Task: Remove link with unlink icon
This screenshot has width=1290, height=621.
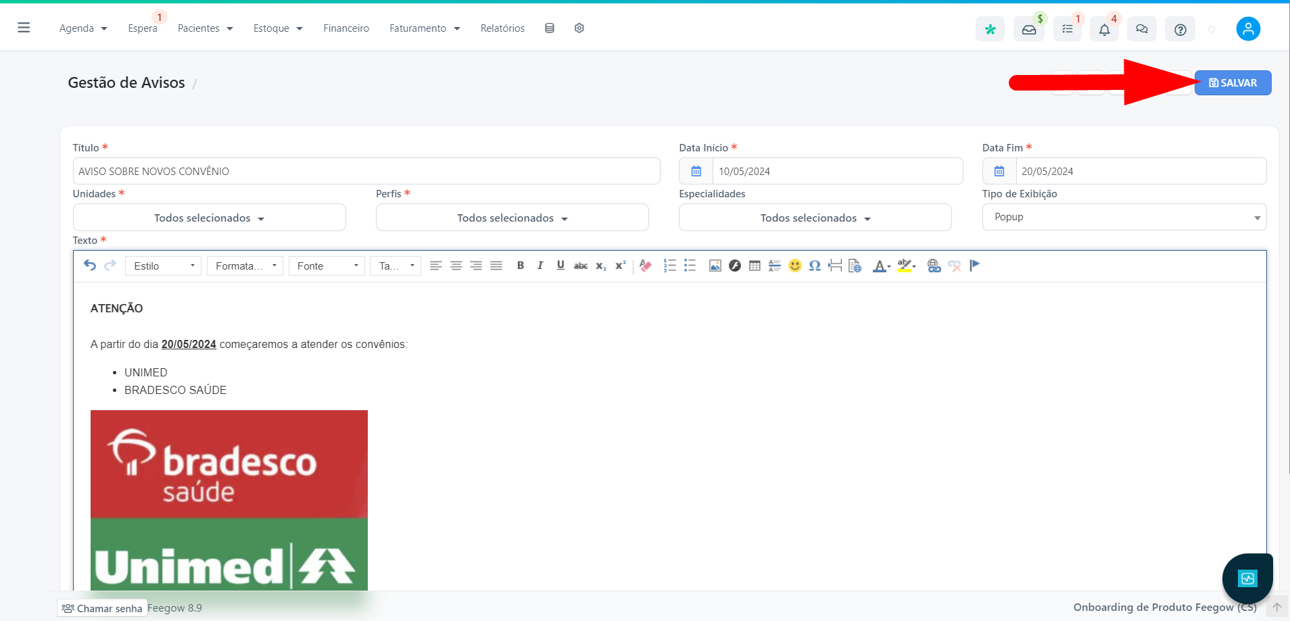Action: click(x=955, y=266)
